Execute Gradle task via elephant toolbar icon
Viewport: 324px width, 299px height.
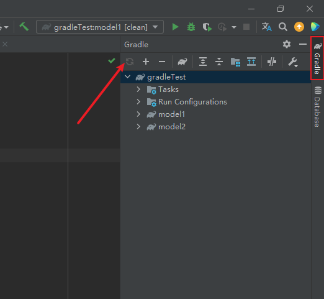click(182, 62)
